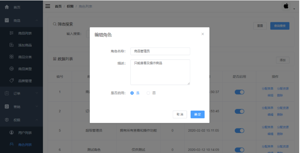Click 删除 link in row 5
The image size is (300, 153).
(x=280, y=134)
